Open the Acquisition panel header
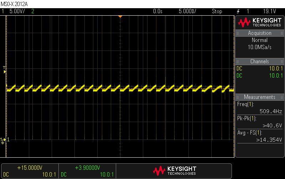The width and height of the screenshot is (285, 179). [x=260, y=33]
